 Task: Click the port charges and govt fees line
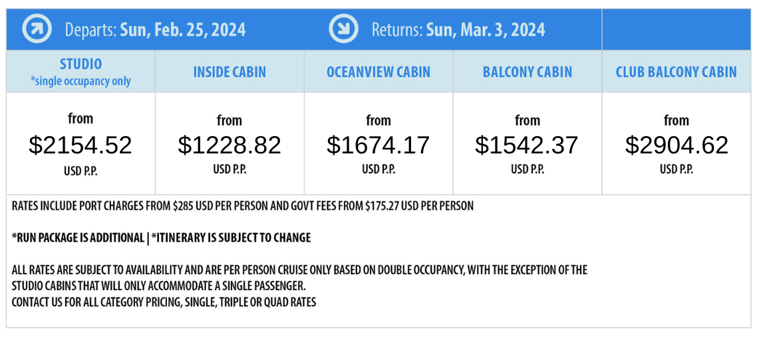(243, 206)
